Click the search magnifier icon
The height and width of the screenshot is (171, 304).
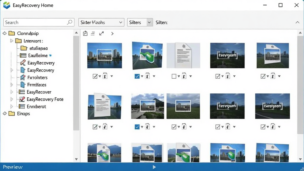pos(69,22)
